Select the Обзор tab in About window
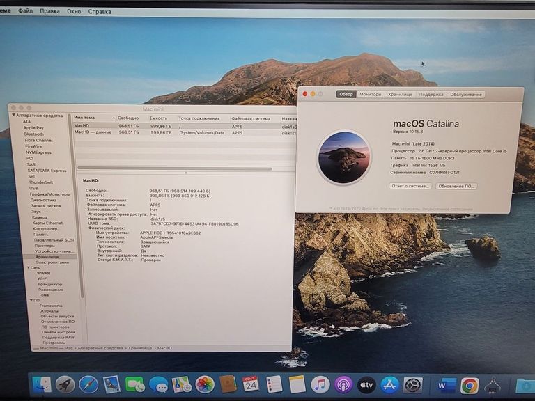535x401 pixels. [x=346, y=94]
